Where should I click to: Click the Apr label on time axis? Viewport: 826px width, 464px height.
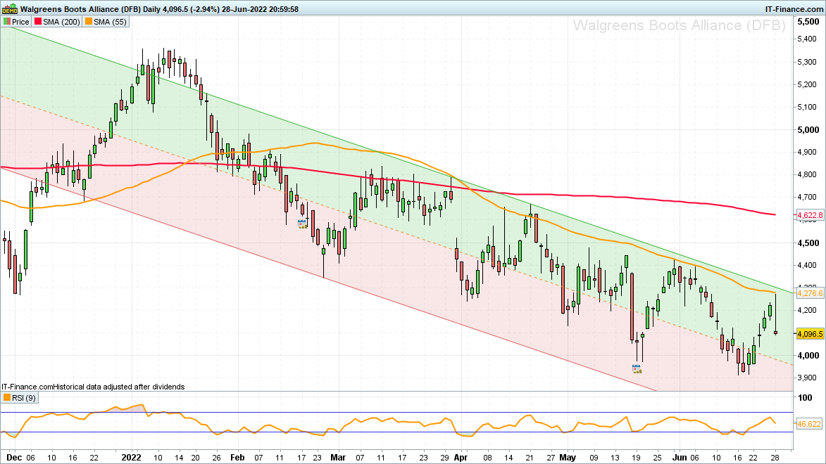[x=461, y=457]
